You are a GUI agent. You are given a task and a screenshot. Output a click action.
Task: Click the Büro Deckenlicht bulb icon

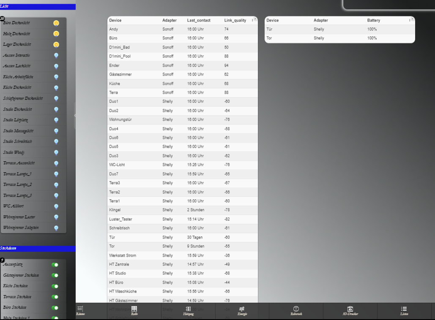56,23
